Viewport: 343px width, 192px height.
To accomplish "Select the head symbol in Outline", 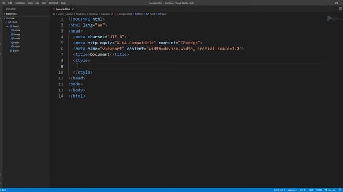I will pyautogui.click(x=16, y=26).
